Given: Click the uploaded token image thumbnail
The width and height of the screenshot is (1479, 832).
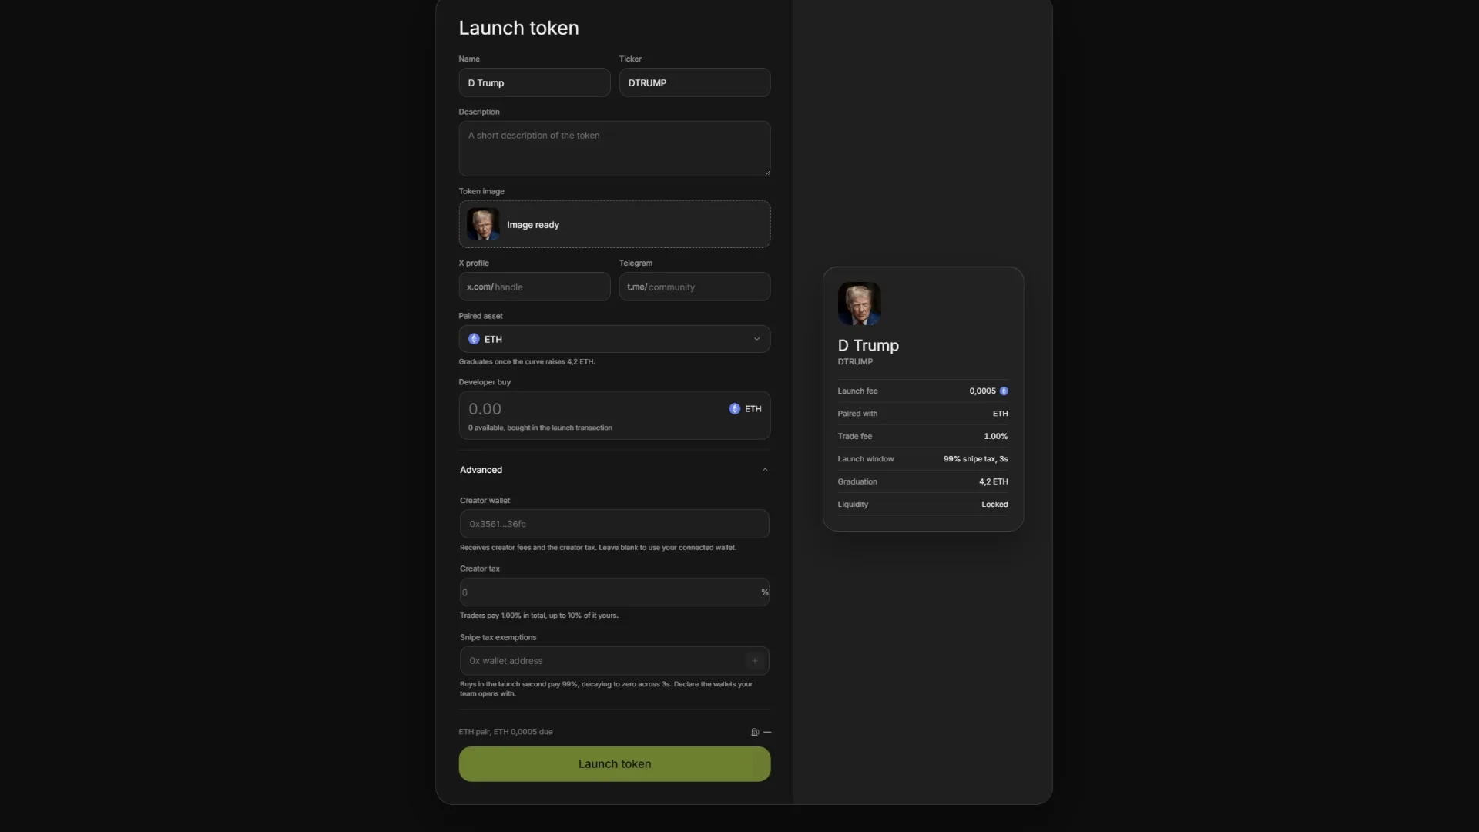Looking at the screenshot, I should click(483, 224).
